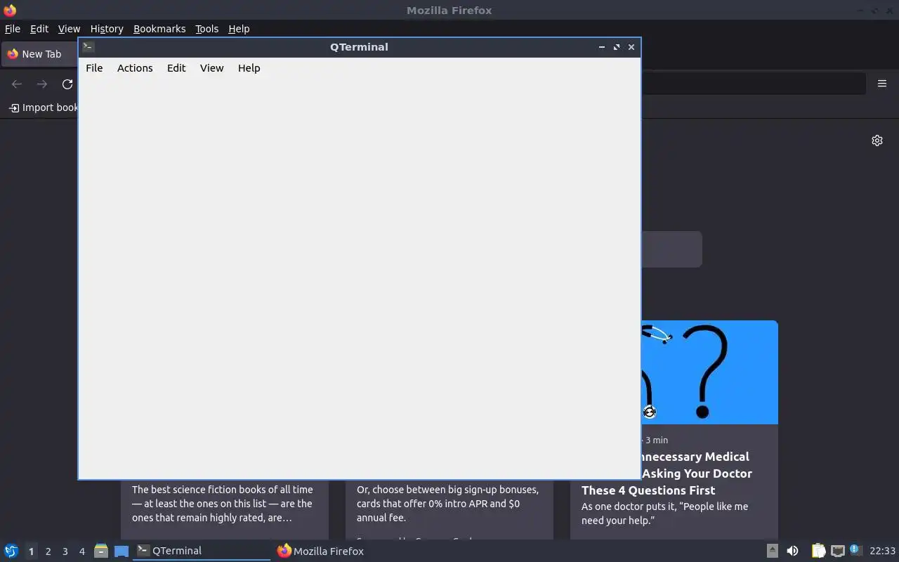The image size is (899, 562).
Task: Click the show desktop icon in taskbar
Action: (x=122, y=551)
